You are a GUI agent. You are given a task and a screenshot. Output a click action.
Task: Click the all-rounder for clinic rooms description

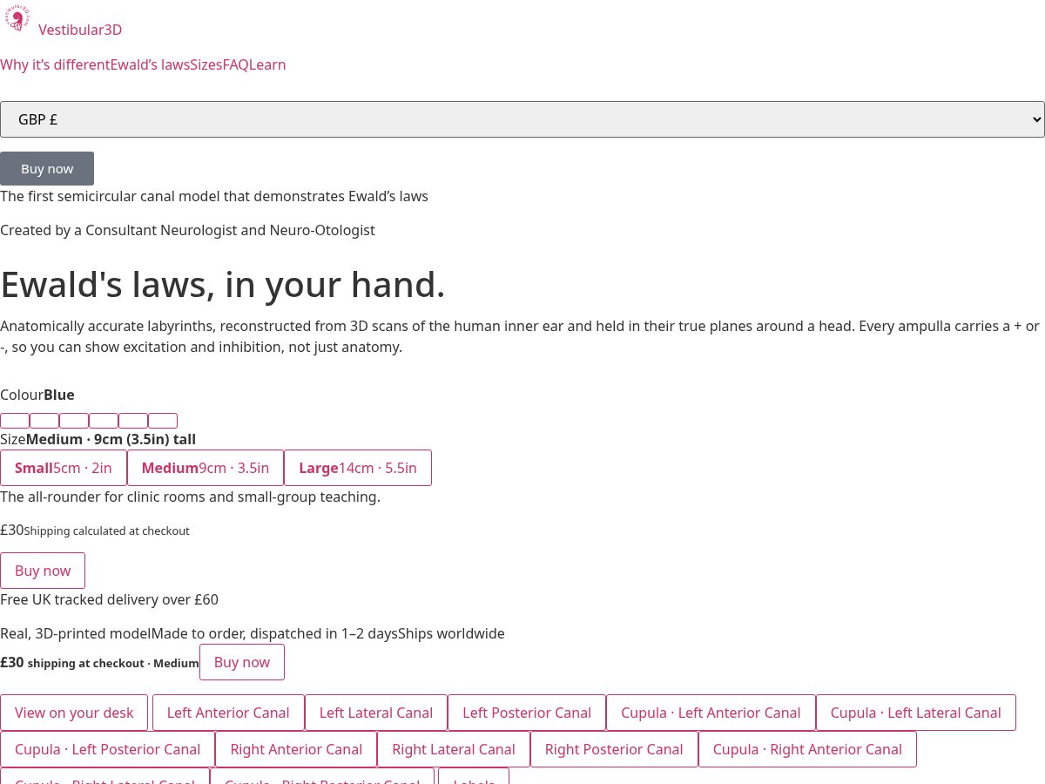(x=190, y=497)
